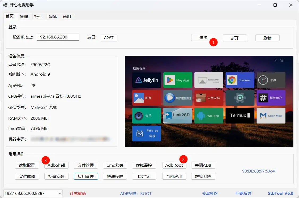Viewport: 299px width, 198px height.
Task: Launch the Termux app
Action: [x=240, y=115]
